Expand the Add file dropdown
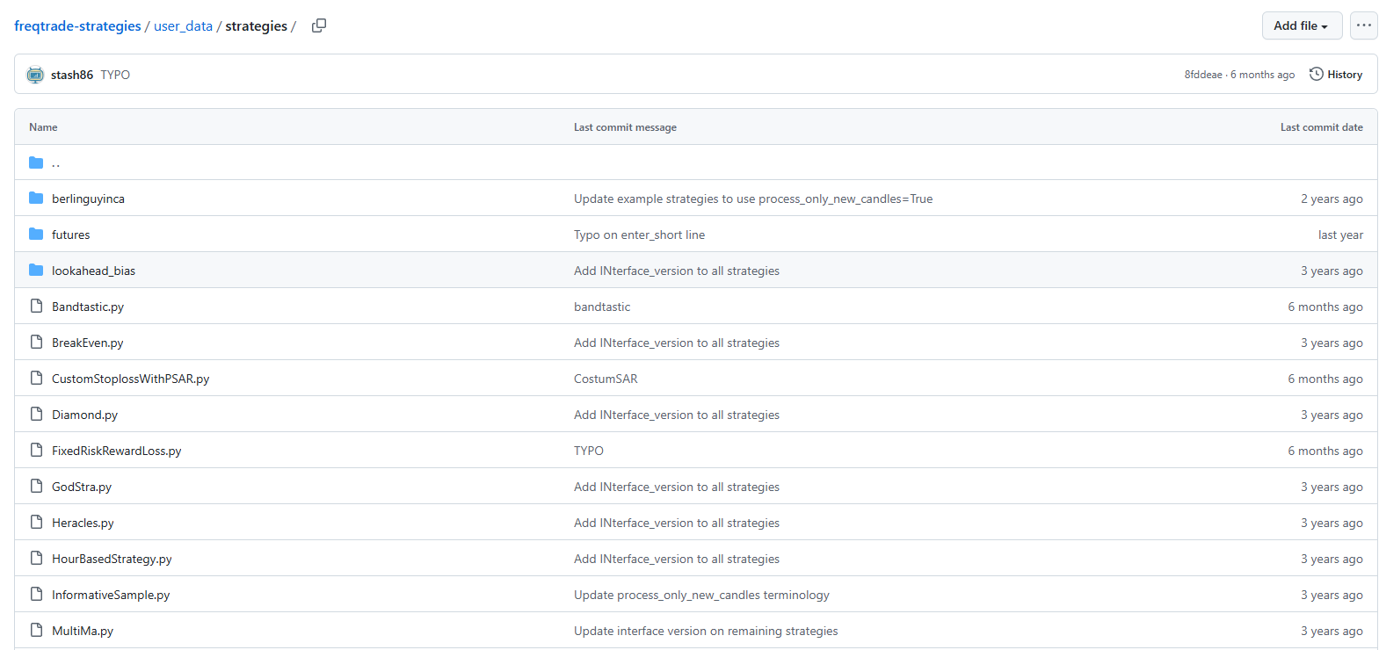 pyautogui.click(x=1301, y=25)
